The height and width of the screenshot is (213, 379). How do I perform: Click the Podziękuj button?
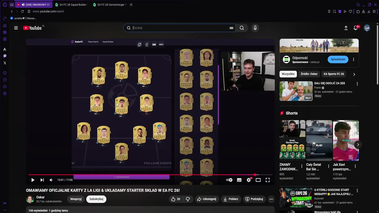click(x=254, y=199)
